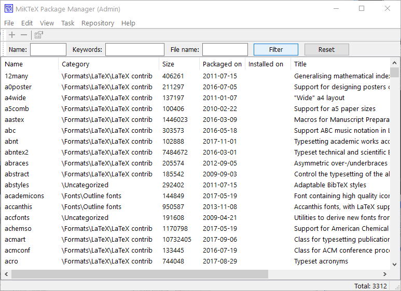Click the Reset button
The image size is (401, 291).
(326, 50)
